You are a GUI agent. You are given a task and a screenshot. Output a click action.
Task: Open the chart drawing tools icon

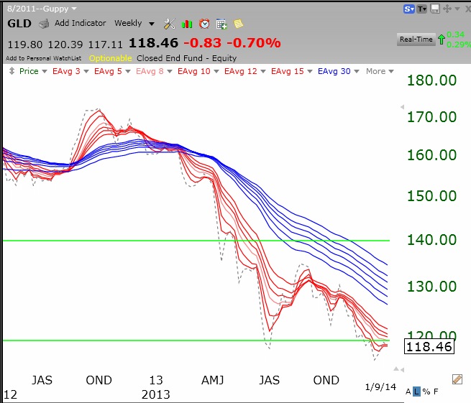point(169,24)
